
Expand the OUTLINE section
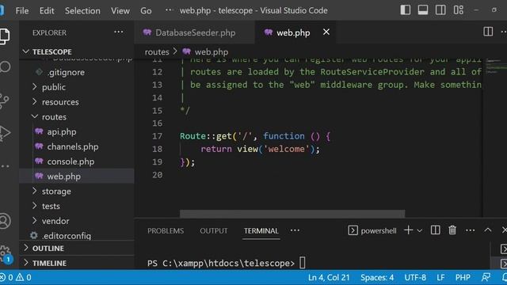click(77, 248)
